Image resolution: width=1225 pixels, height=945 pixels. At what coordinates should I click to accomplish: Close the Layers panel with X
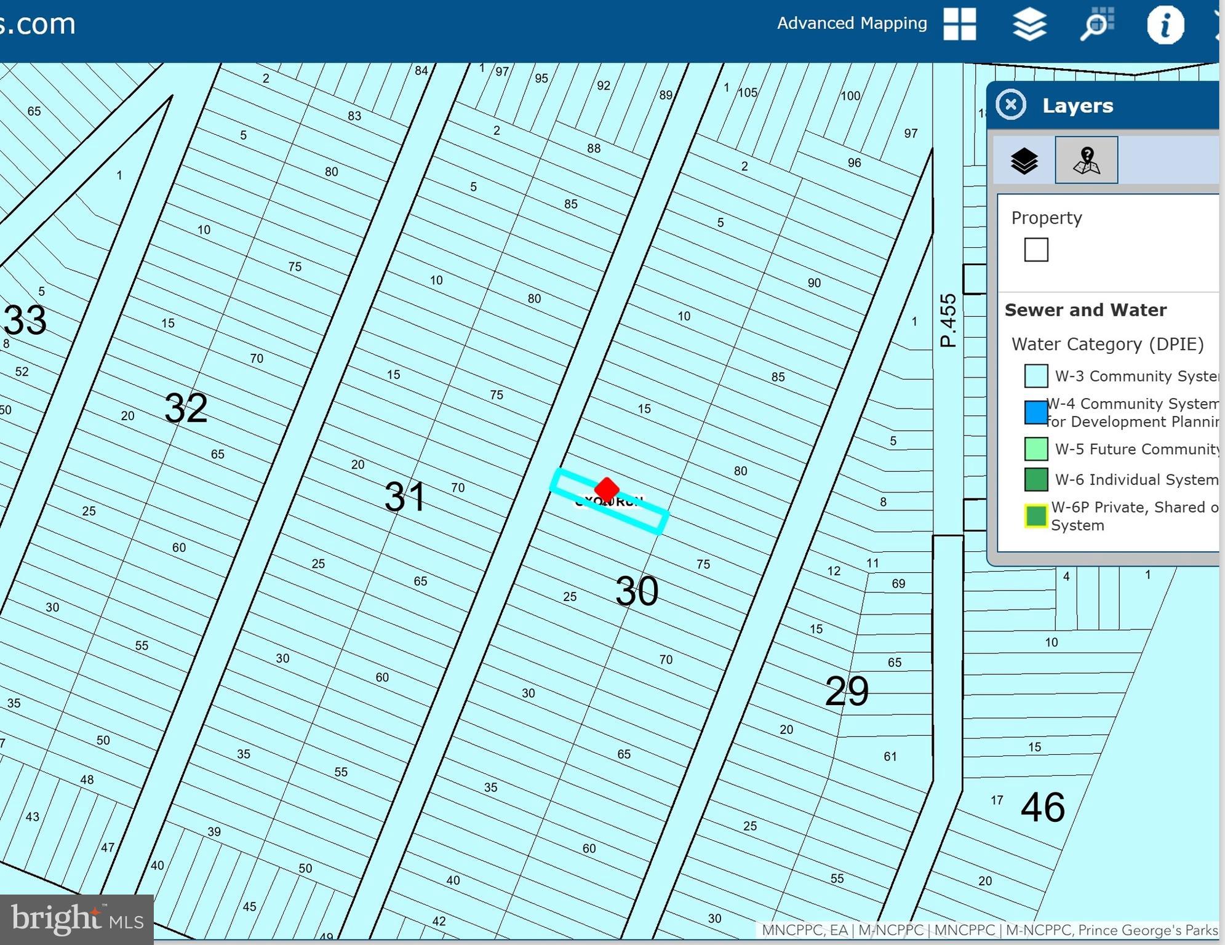click(1011, 105)
